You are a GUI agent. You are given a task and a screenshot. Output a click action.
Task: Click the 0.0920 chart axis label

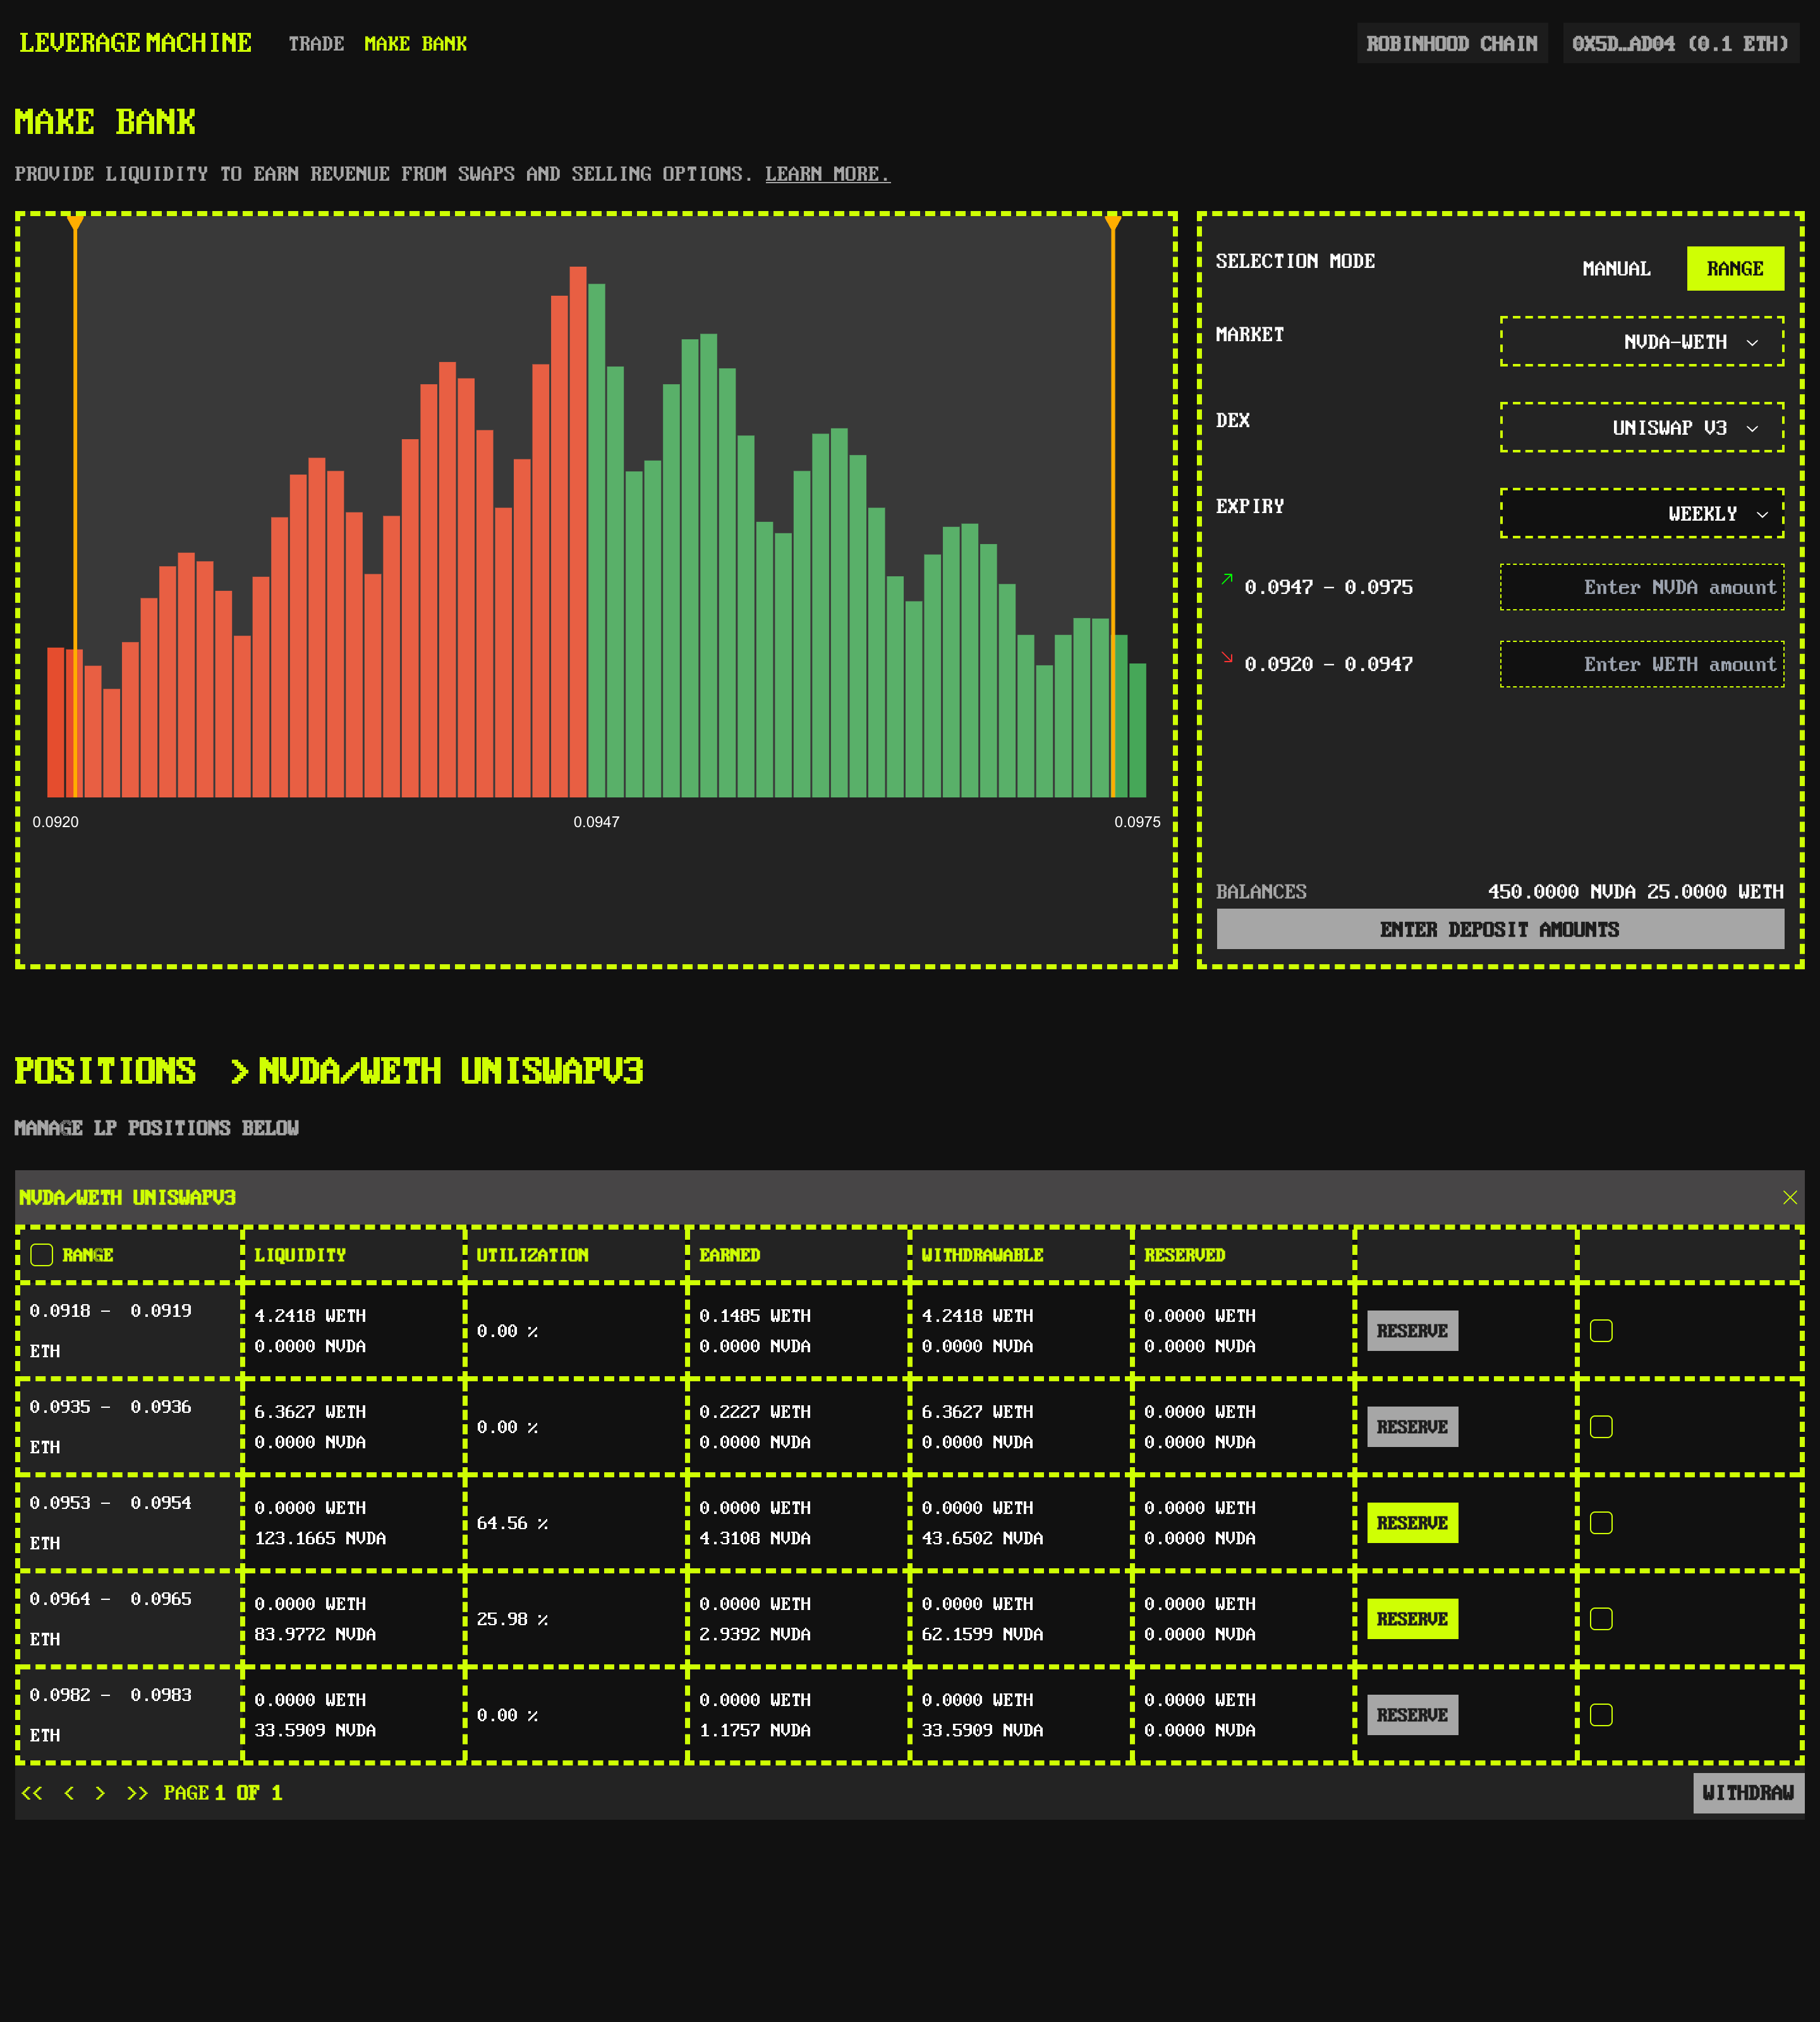(x=55, y=822)
